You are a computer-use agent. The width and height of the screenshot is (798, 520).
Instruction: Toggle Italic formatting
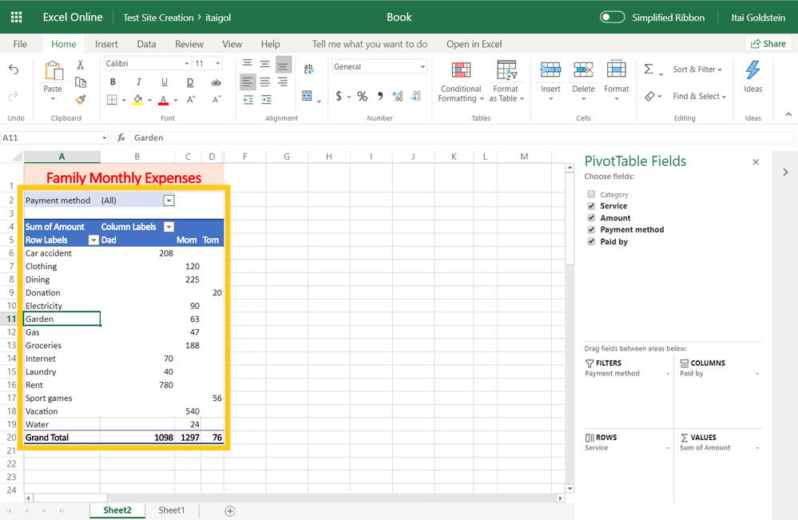[x=138, y=82]
